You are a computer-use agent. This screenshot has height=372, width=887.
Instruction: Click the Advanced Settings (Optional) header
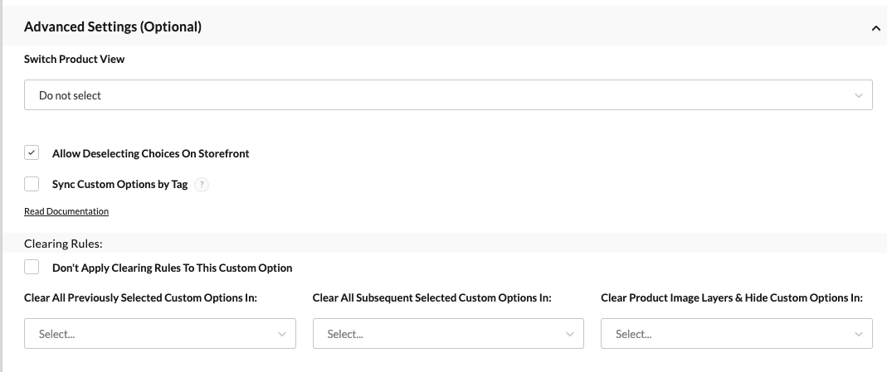pyautogui.click(x=113, y=27)
